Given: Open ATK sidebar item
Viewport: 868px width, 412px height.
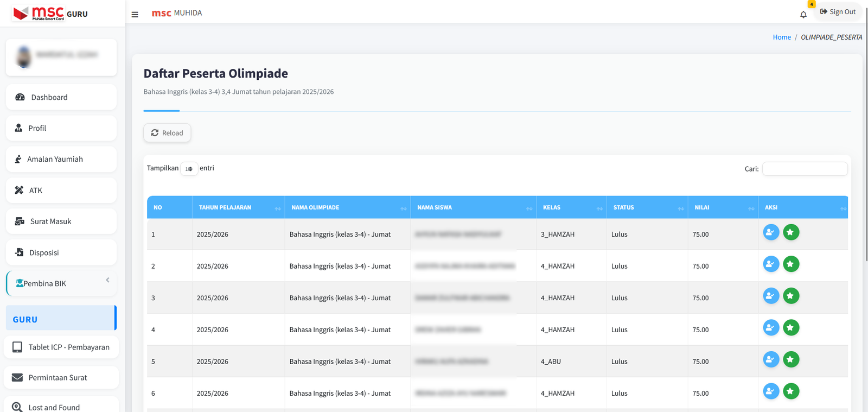Looking at the screenshot, I should (x=61, y=191).
